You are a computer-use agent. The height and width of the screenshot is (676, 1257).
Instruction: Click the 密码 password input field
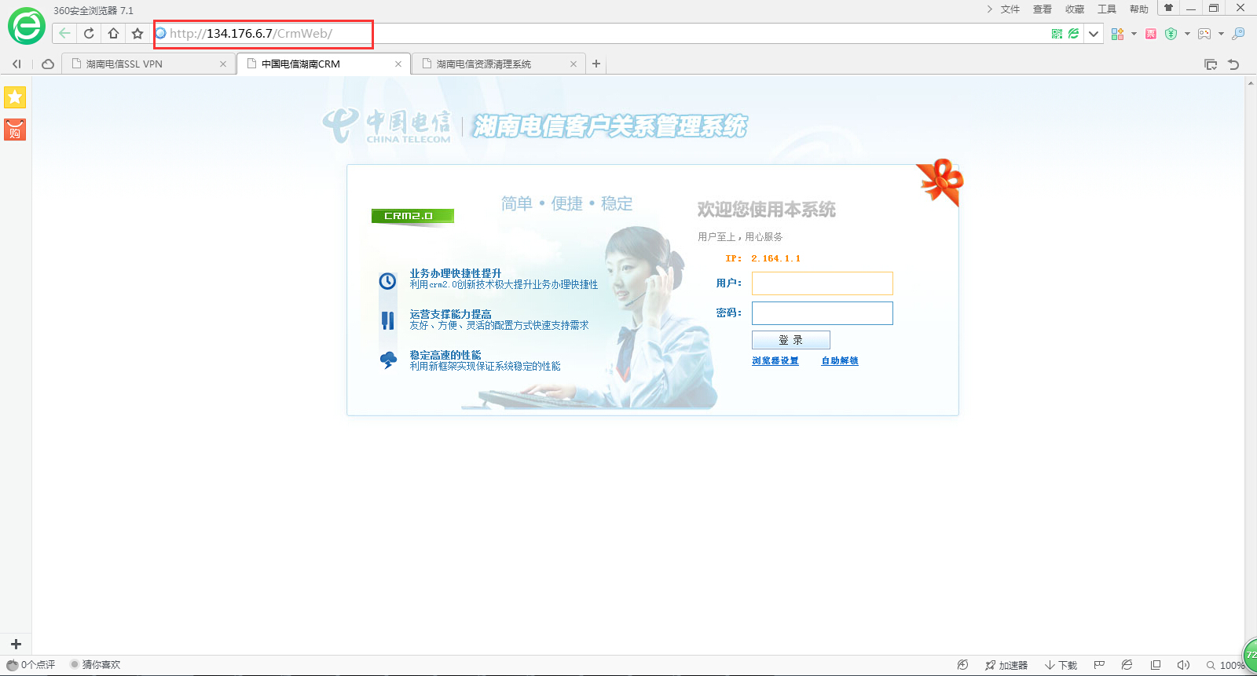[822, 313]
